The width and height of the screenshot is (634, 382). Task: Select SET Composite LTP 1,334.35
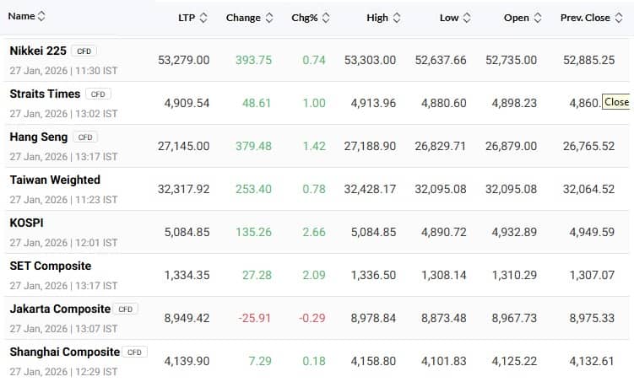pyautogui.click(x=187, y=276)
